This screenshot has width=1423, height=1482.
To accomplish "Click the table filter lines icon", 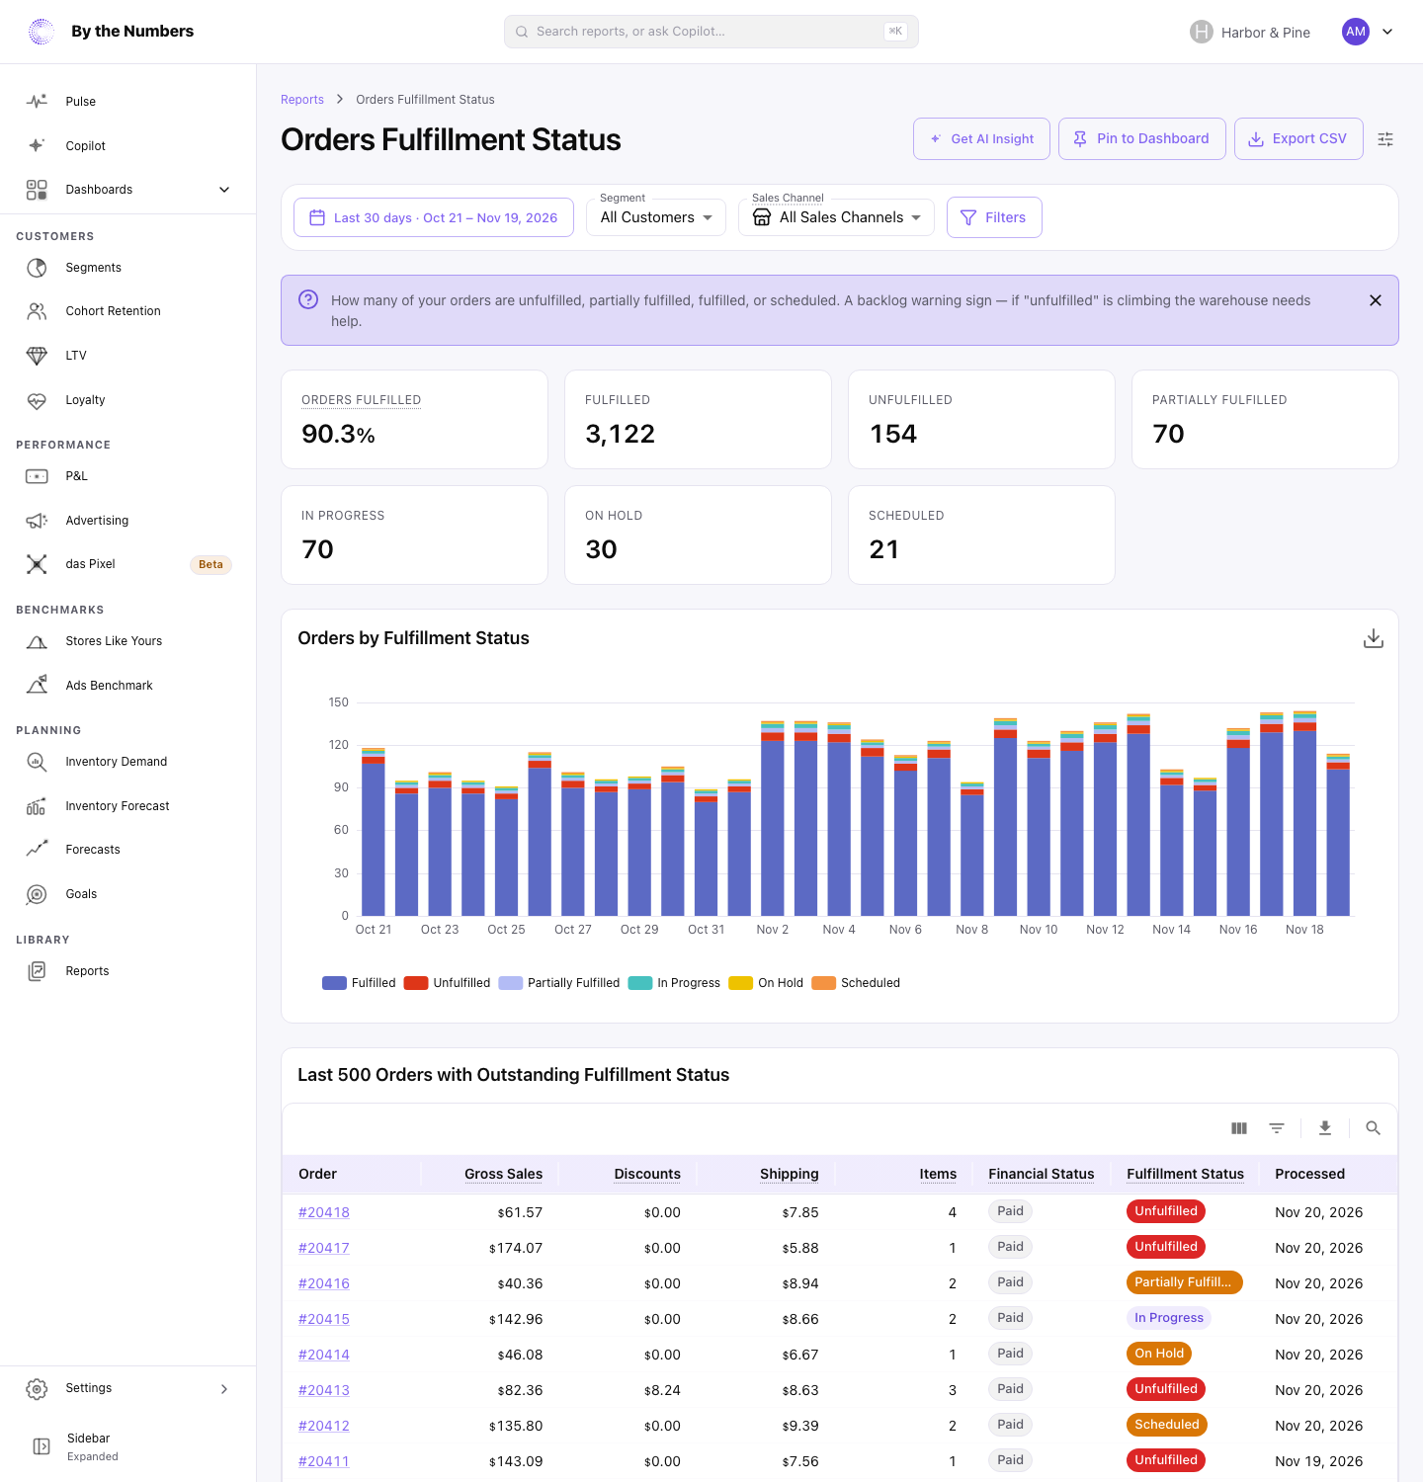I will (1277, 1128).
